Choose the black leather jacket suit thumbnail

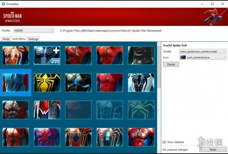click(x=141, y=55)
